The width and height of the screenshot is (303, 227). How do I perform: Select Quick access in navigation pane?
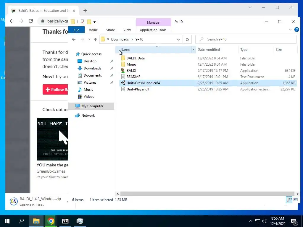(x=91, y=54)
